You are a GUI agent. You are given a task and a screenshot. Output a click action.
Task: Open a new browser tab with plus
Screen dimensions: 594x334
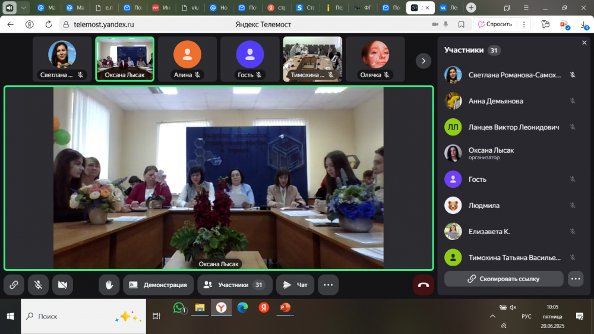(x=471, y=8)
